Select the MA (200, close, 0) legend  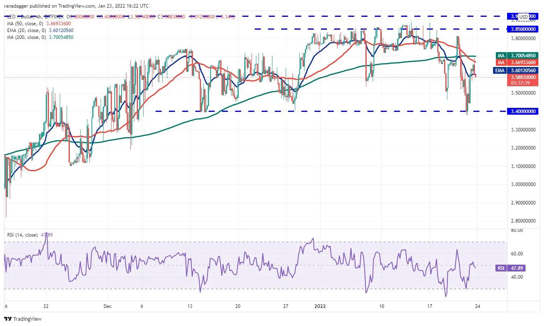pyautogui.click(x=40, y=37)
